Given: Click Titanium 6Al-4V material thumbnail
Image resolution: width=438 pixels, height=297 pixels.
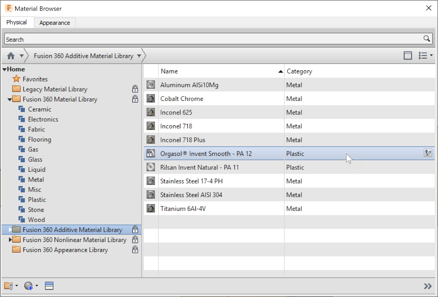Looking at the screenshot, I should pos(151,208).
